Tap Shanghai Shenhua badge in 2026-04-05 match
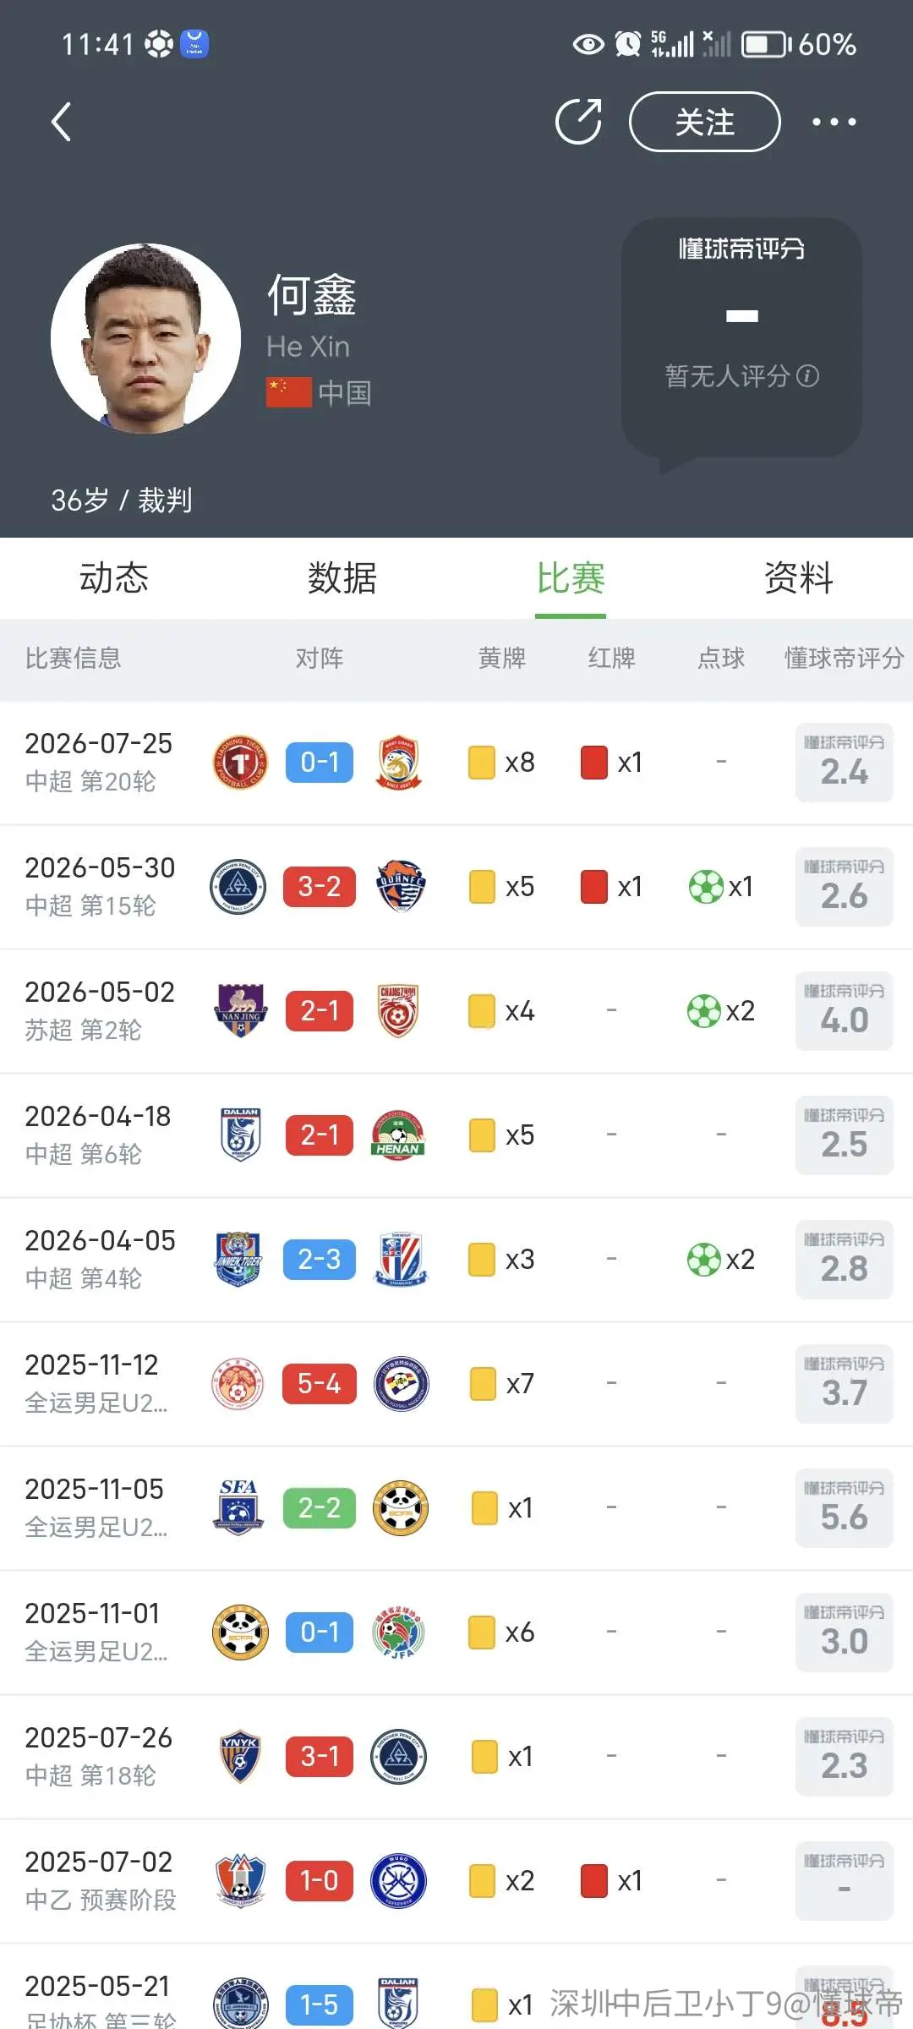Viewport: 913px width, 2029px height. [x=401, y=1259]
